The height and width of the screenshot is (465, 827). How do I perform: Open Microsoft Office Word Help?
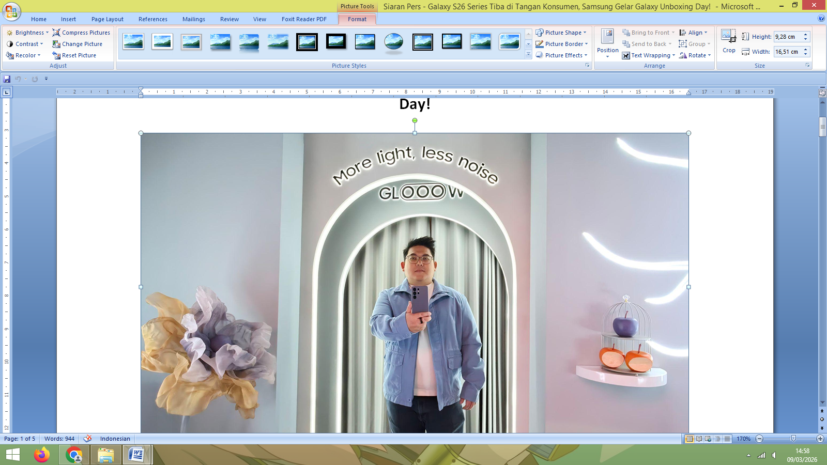click(x=821, y=19)
